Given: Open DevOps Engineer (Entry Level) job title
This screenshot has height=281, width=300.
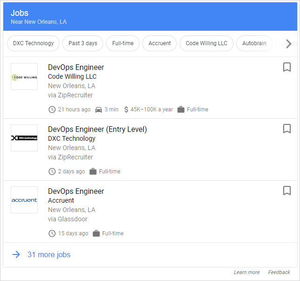Looking at the screenshot, I should [97, 129].
